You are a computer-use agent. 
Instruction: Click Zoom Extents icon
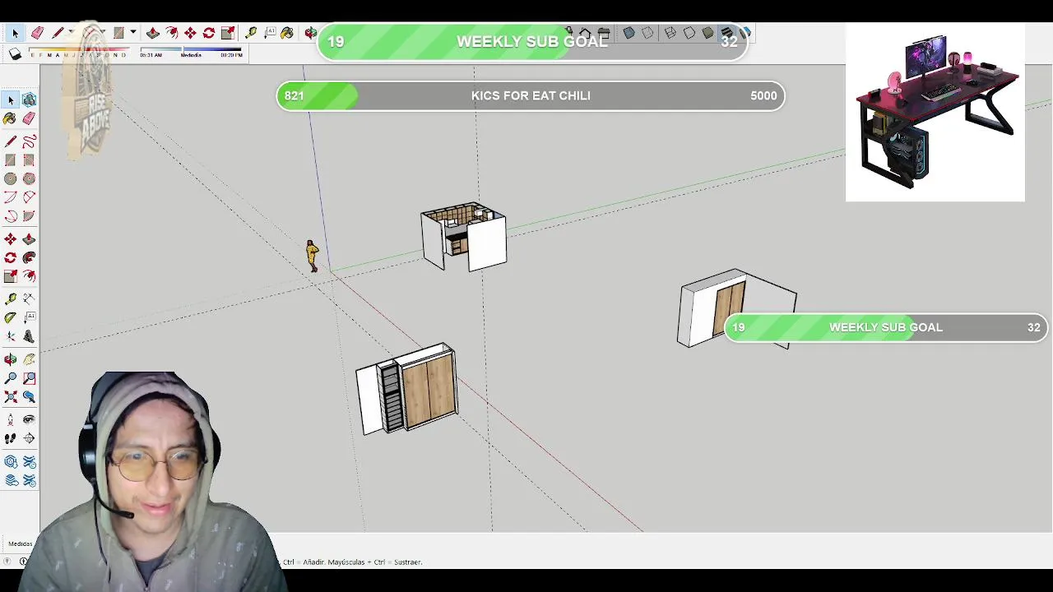10,397
